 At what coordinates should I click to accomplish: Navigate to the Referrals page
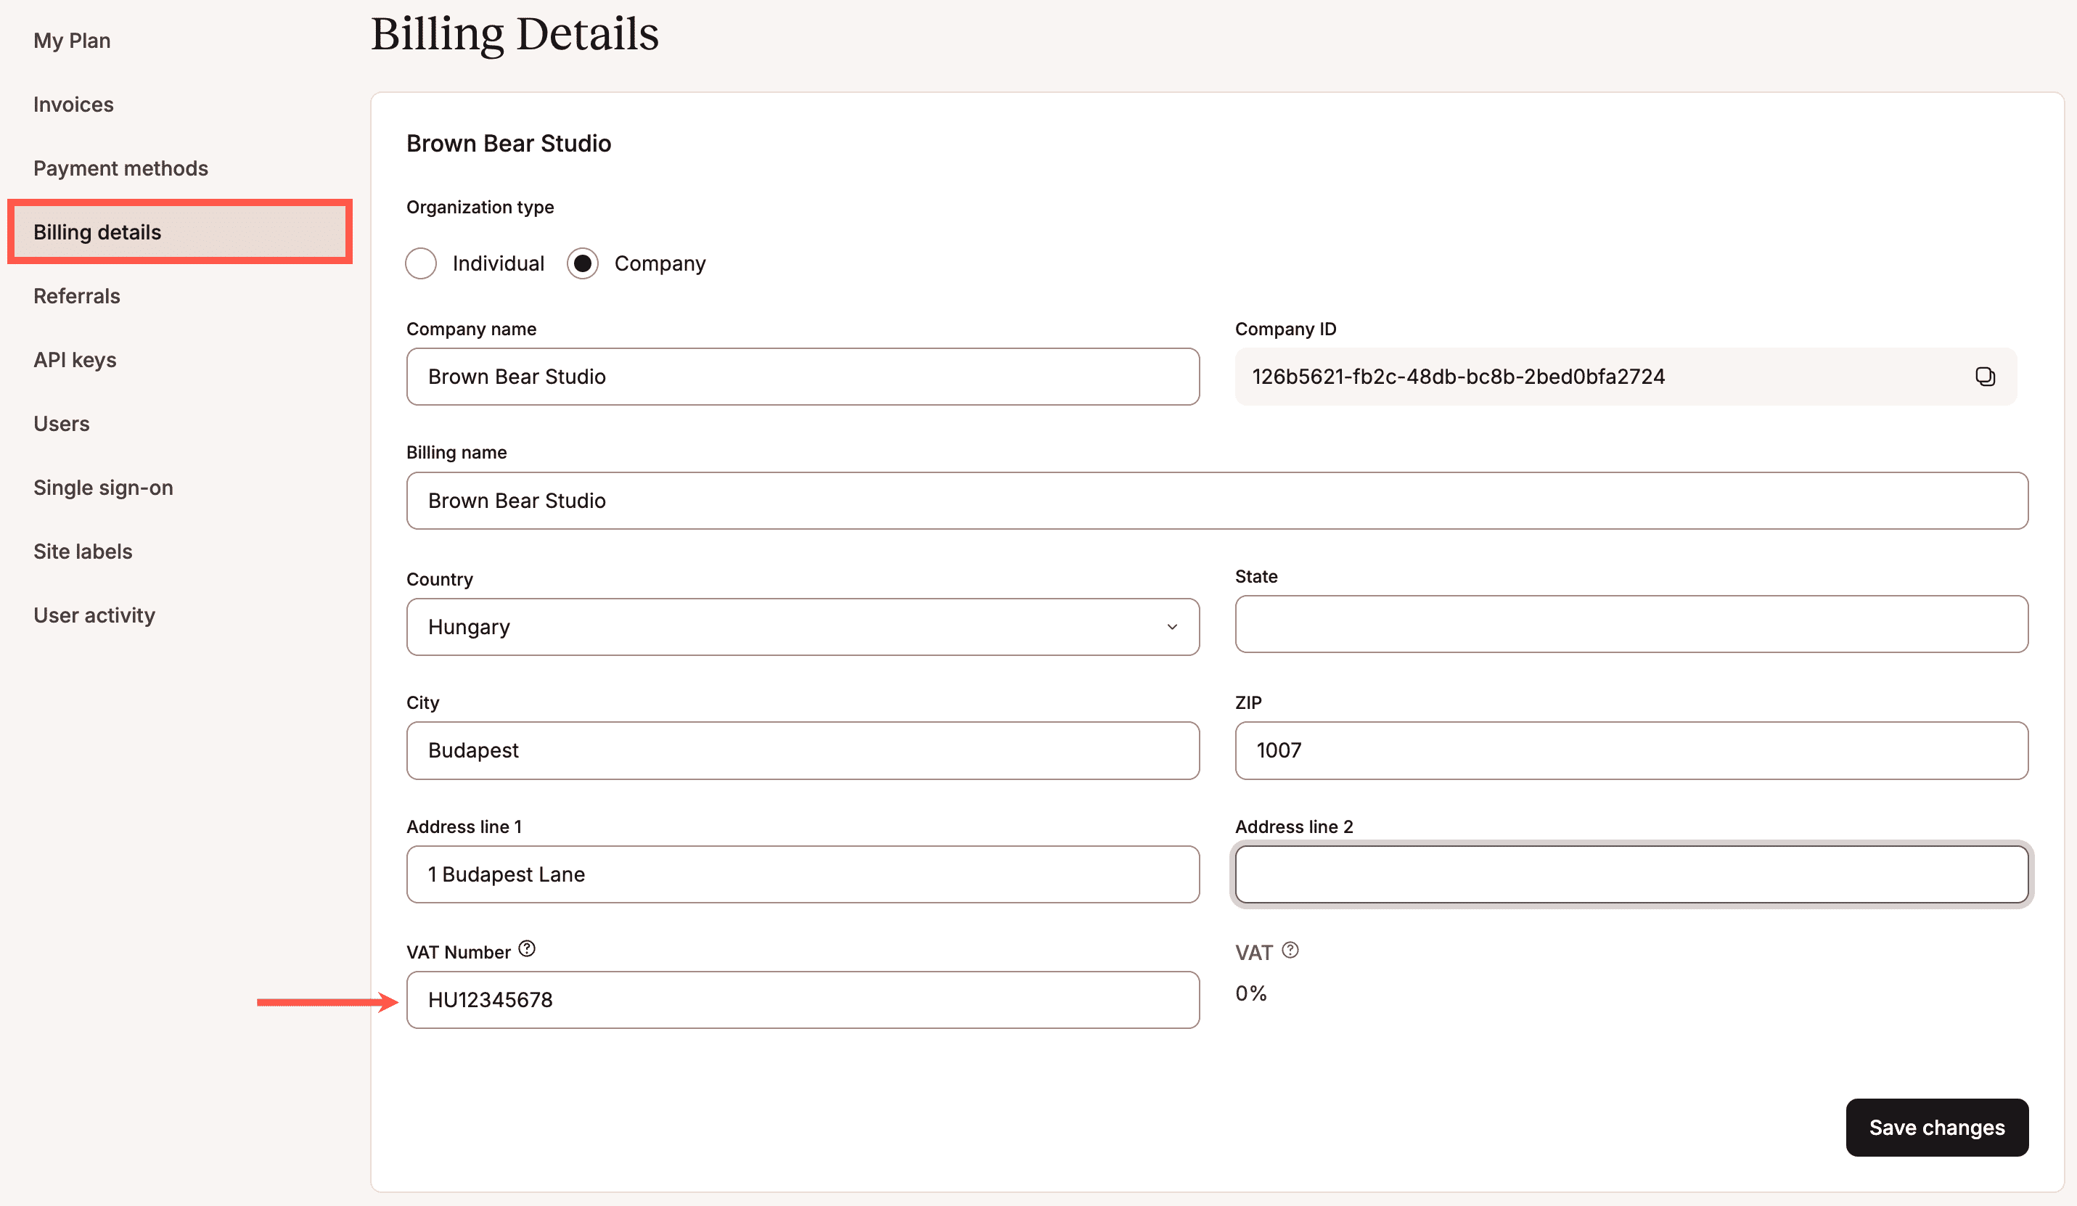(77, 295)
